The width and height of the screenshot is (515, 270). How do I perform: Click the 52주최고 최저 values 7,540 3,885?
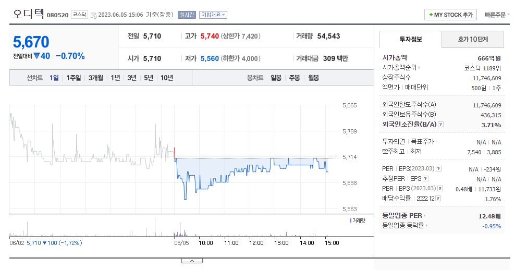tap(484, 152)
